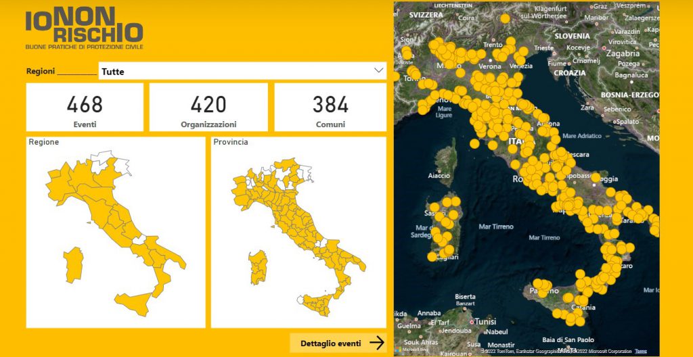Click the Dettaglio eventi button
Image resolution: width=693 pixels, height=357 pixels.
coord(337,343)
